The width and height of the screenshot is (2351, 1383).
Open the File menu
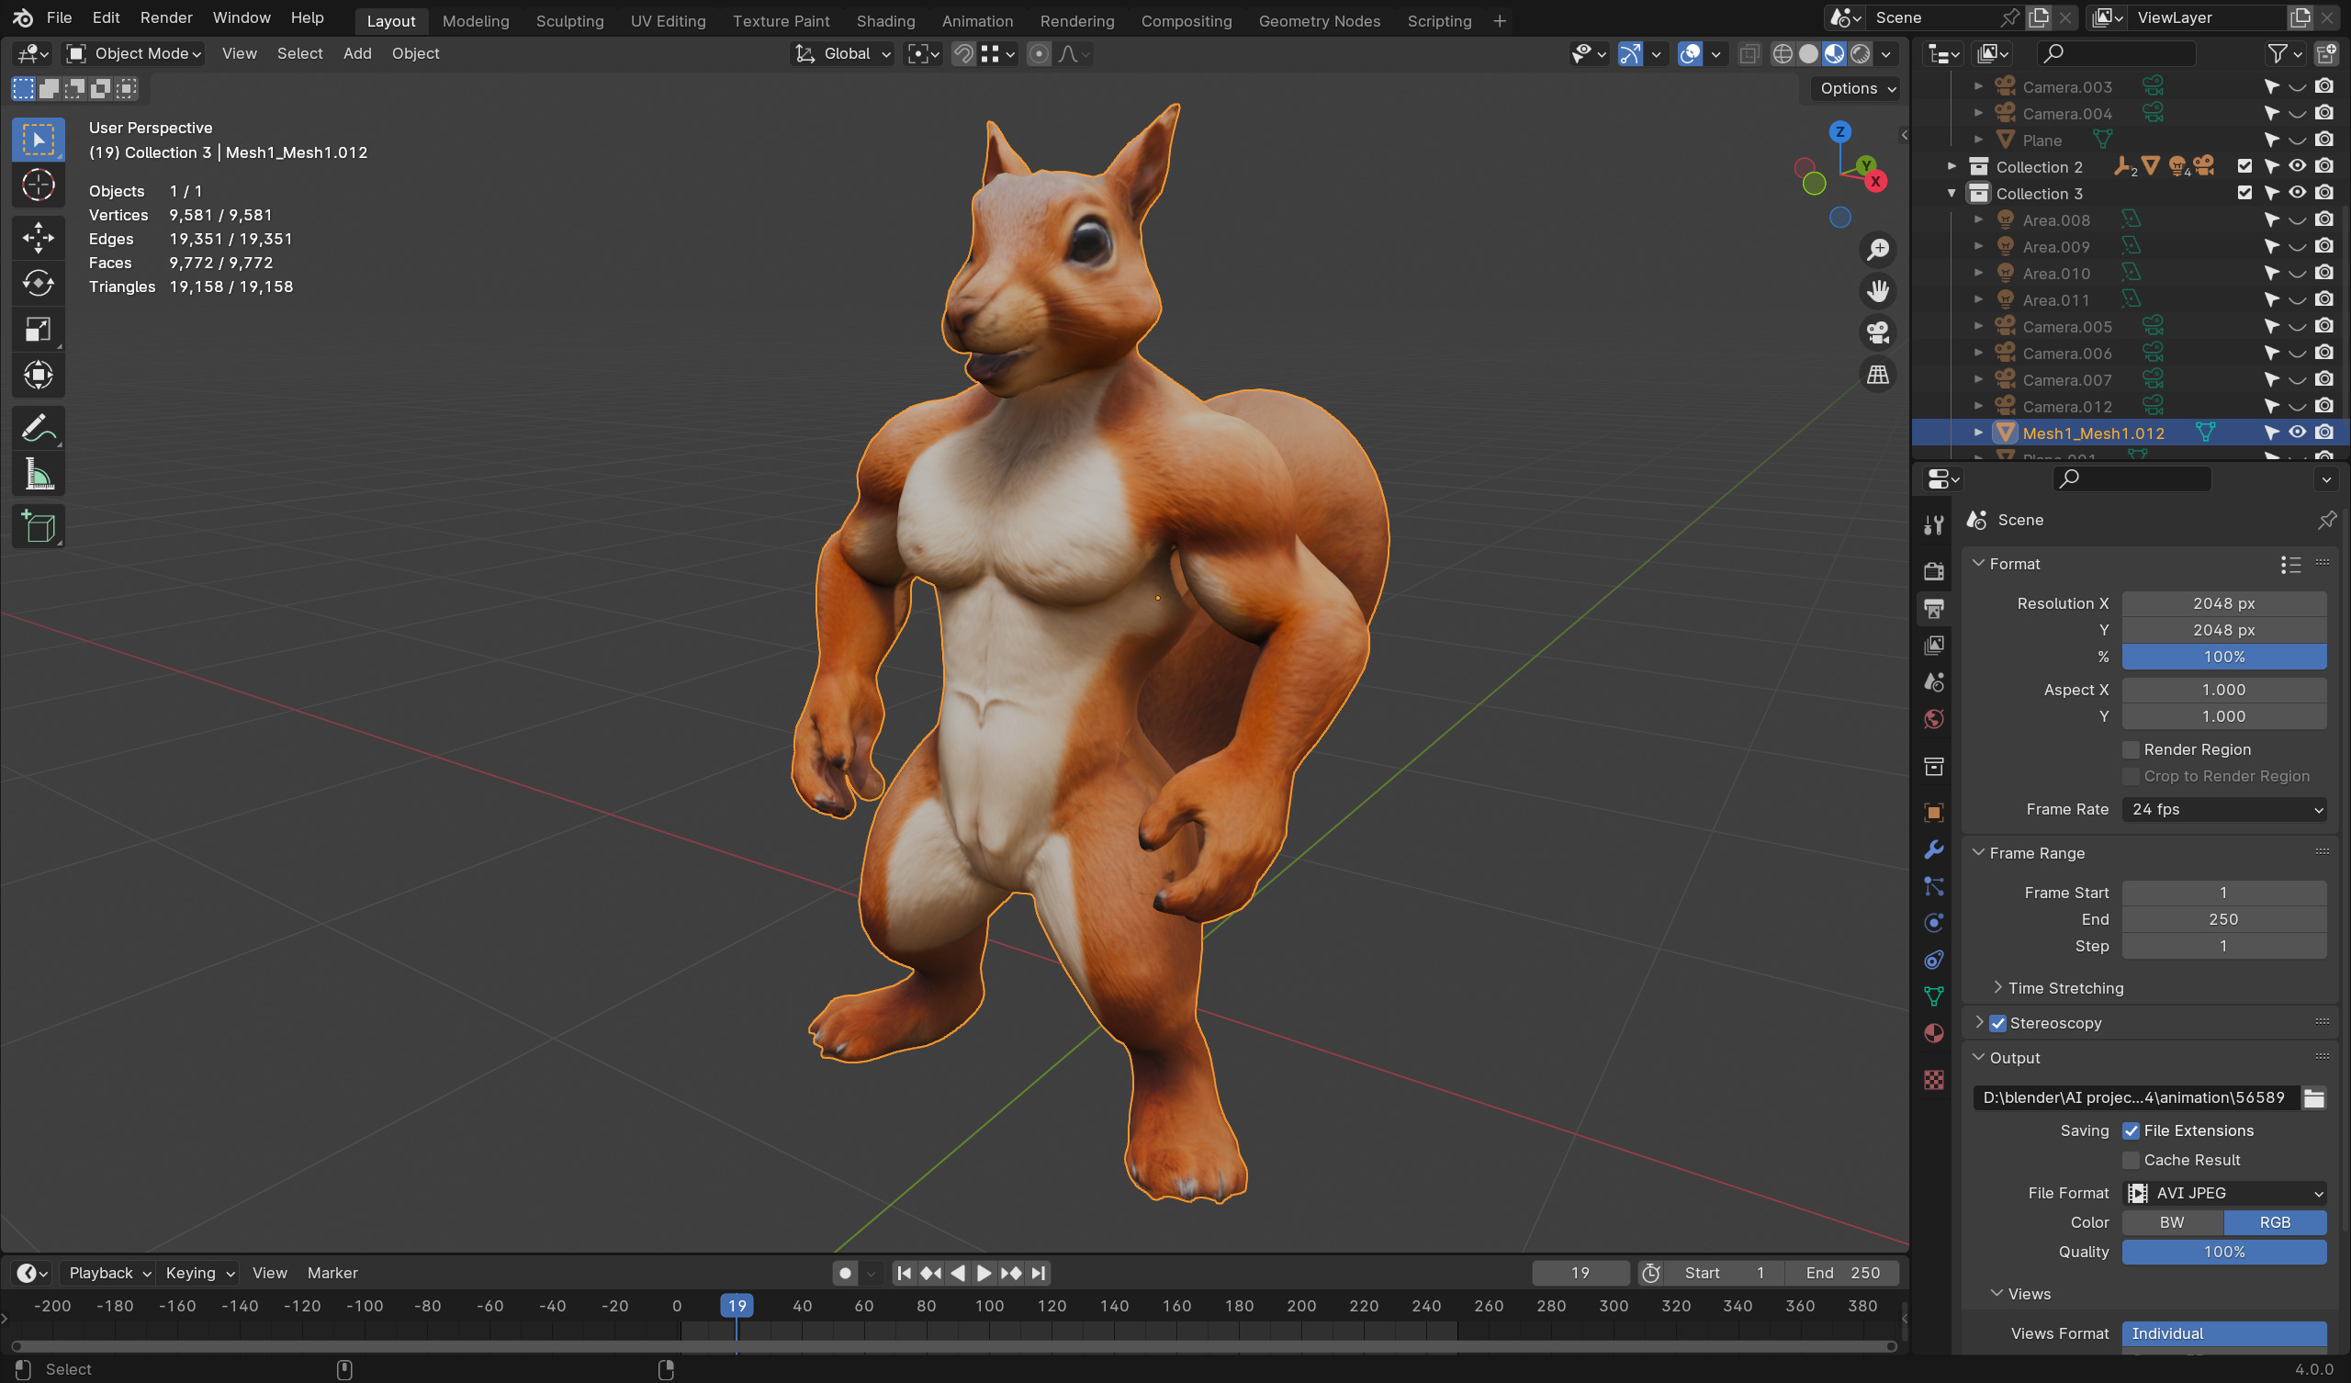[59, 17]
